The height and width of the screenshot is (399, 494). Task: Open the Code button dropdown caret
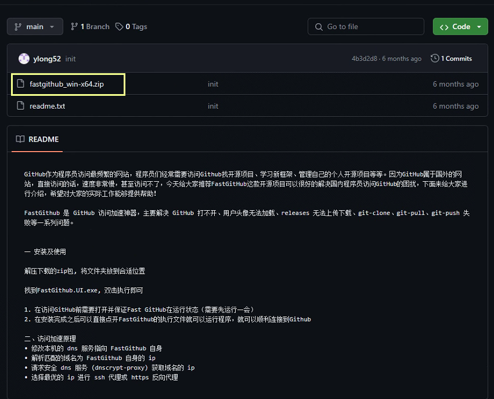point(479,26)
